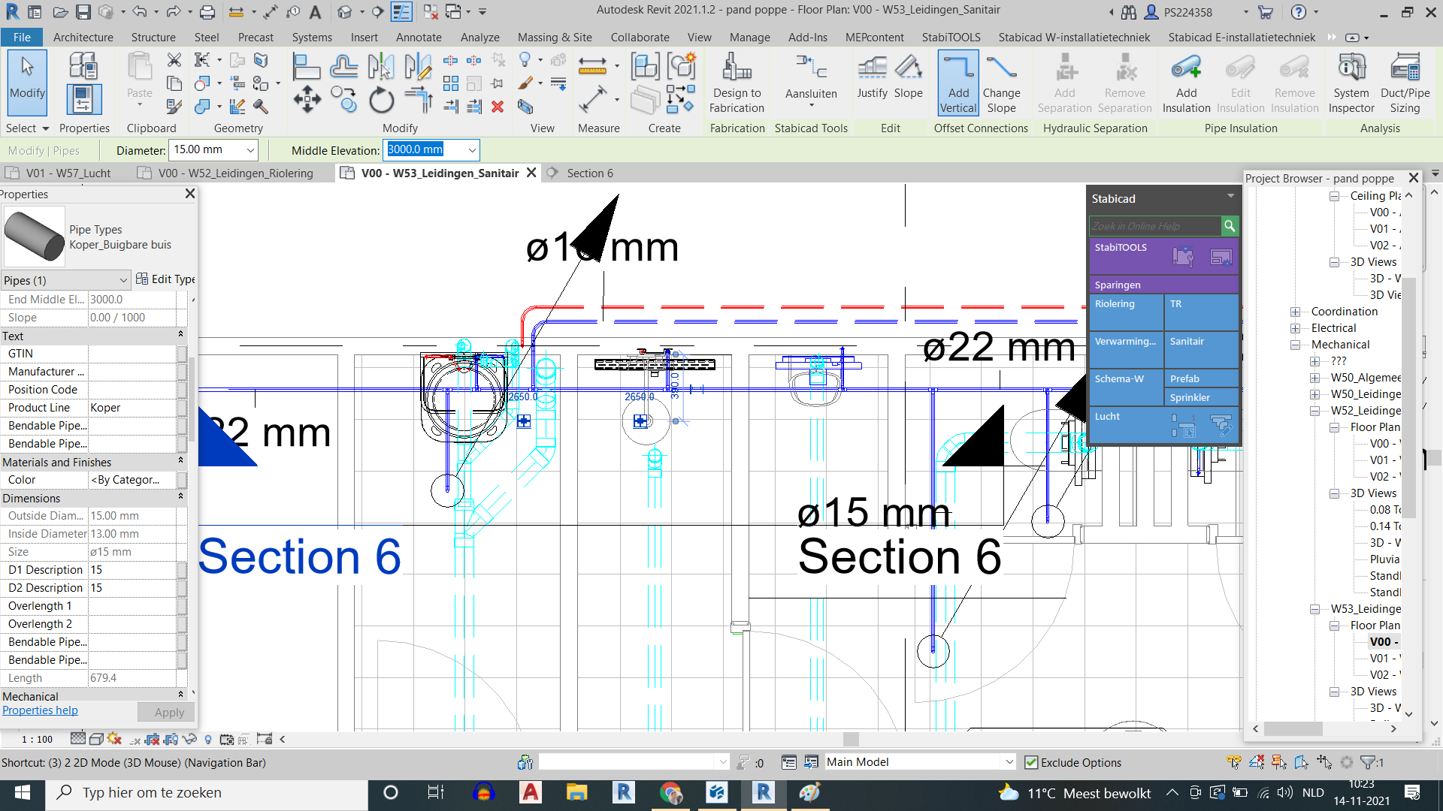Select the Move tool in the Modify panel
Viewport: 1443px width, 811px height.
(x=307, y=98)
